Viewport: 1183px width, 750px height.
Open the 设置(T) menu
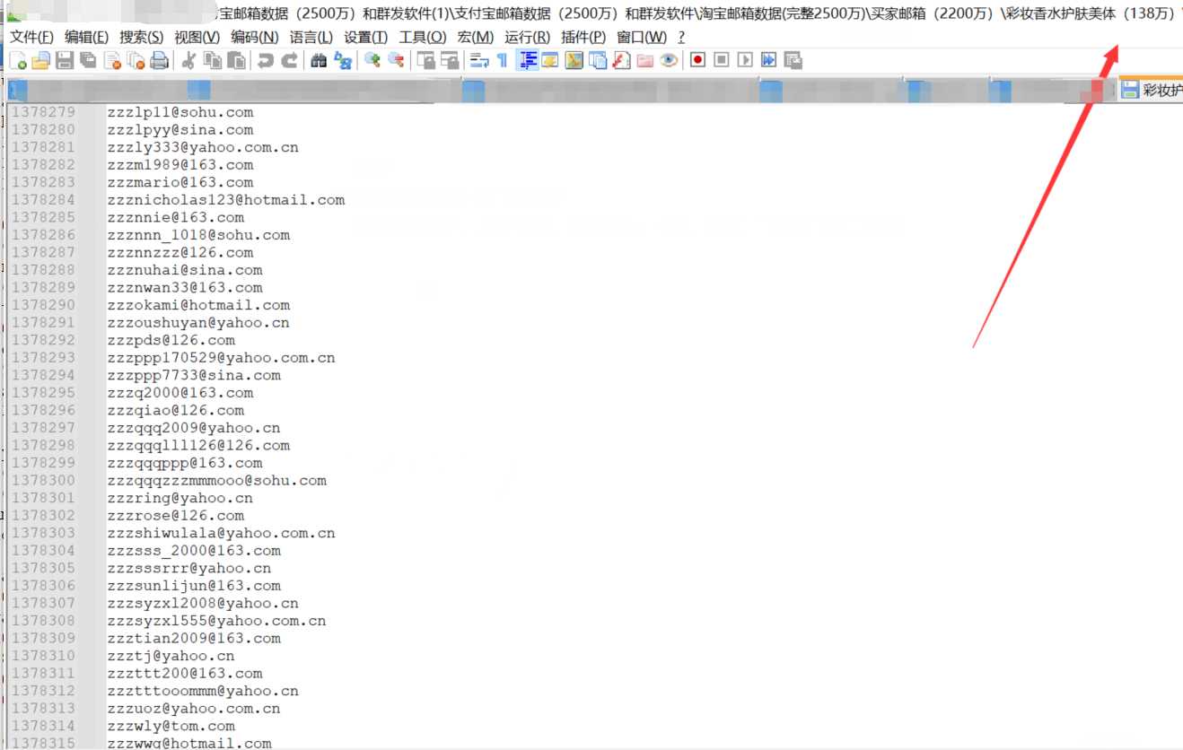tap(366, 37)
